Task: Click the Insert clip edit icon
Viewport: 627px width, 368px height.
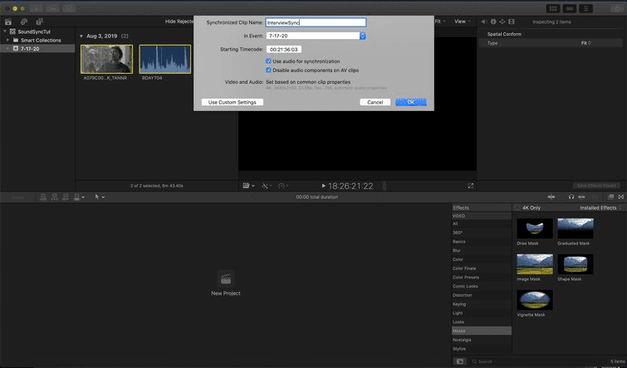Action: click(x=54, y=196)
